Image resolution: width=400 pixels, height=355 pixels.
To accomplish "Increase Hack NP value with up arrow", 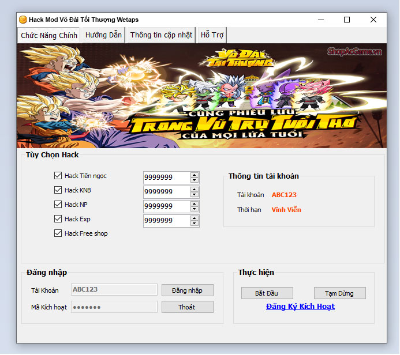I will [x=195, y=204].
